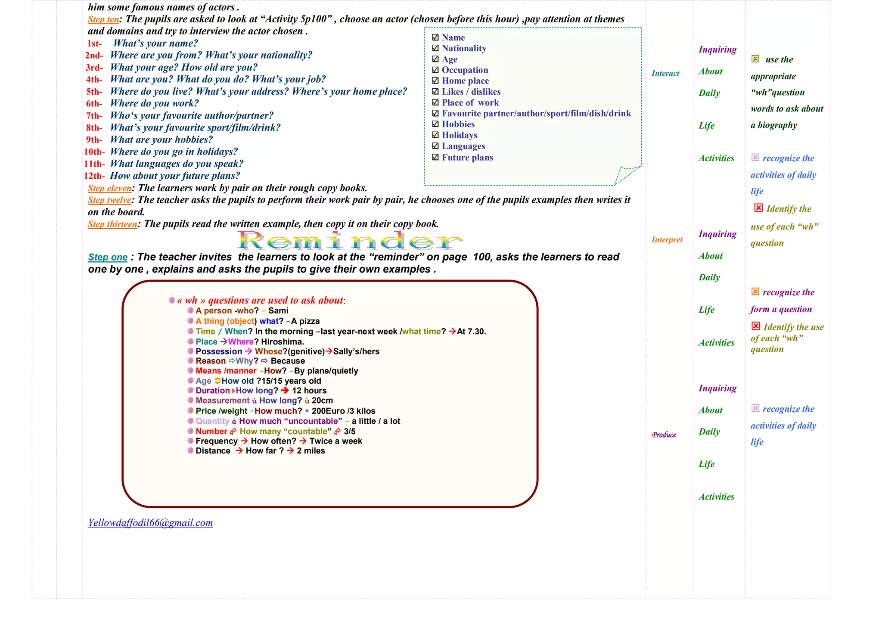Image resolution: width=882 pixels, height=624 pixels.
Task: Click the Languages checkbox
Action: tap(435, 146)
